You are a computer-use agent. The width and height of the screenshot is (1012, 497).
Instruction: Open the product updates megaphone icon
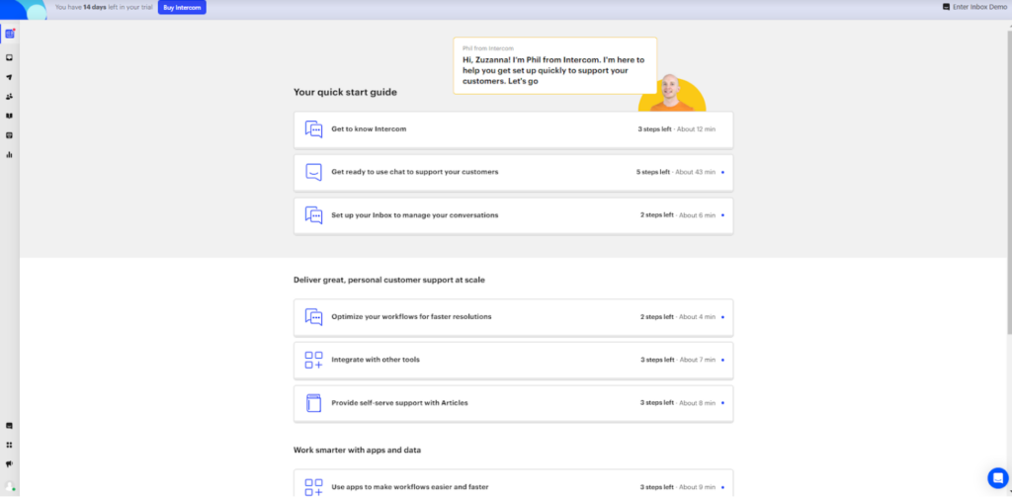pyautogui.click(x=9, y=464)
